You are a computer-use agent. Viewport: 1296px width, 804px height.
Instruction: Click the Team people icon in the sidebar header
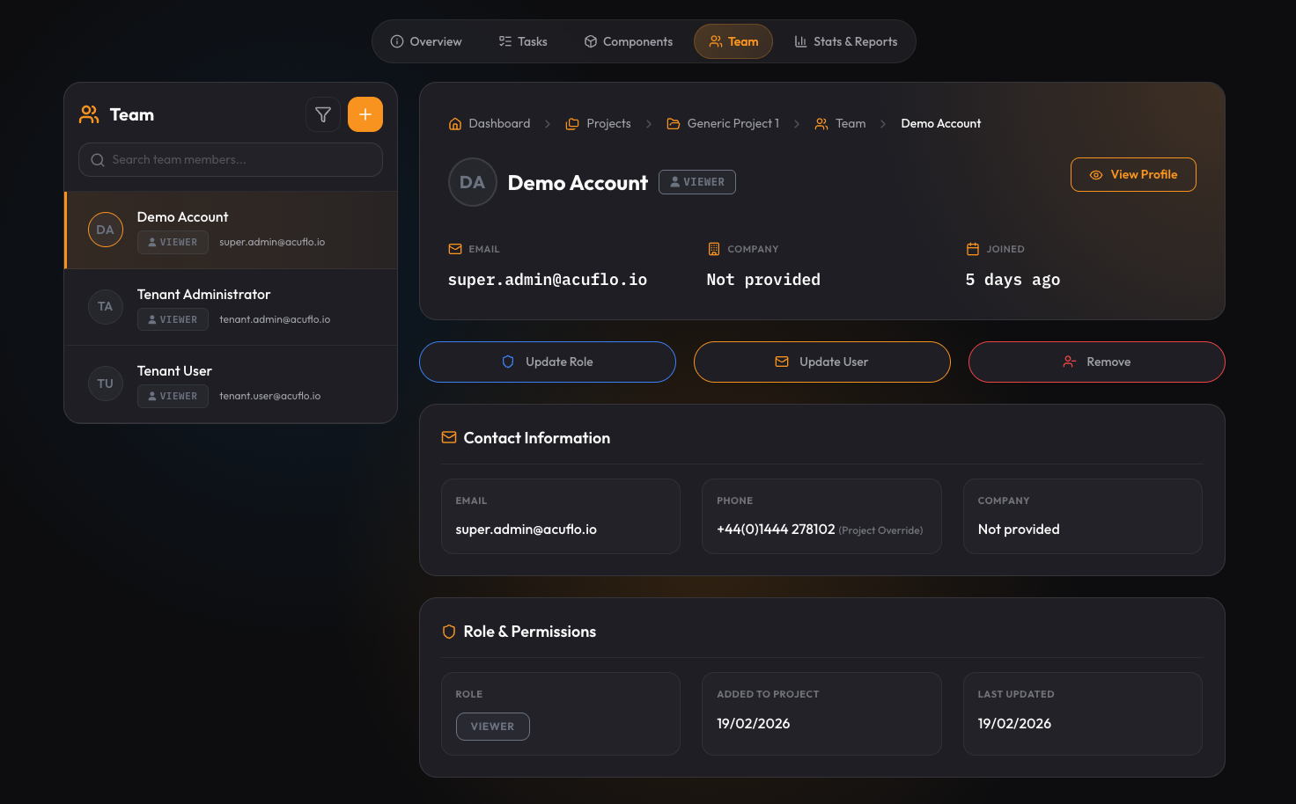(x=88, y=113)
